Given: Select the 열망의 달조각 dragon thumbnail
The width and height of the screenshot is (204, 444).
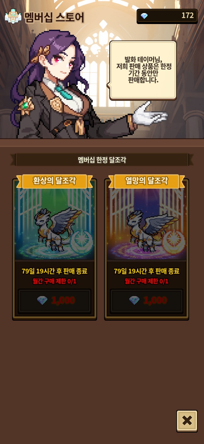Looking at the screenshot, I should [x=146, y=224].
